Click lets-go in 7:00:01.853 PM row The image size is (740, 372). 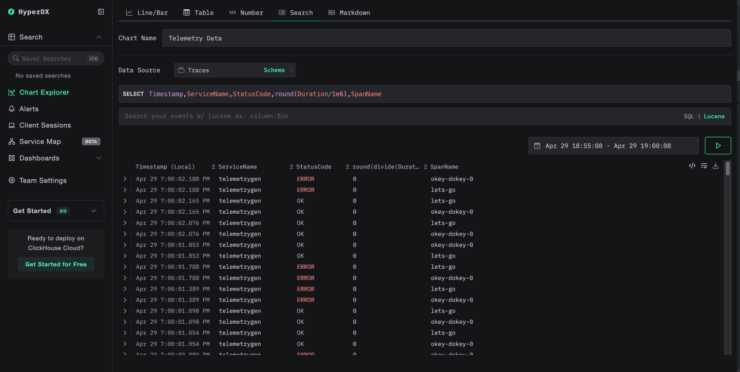pos(443,256)
